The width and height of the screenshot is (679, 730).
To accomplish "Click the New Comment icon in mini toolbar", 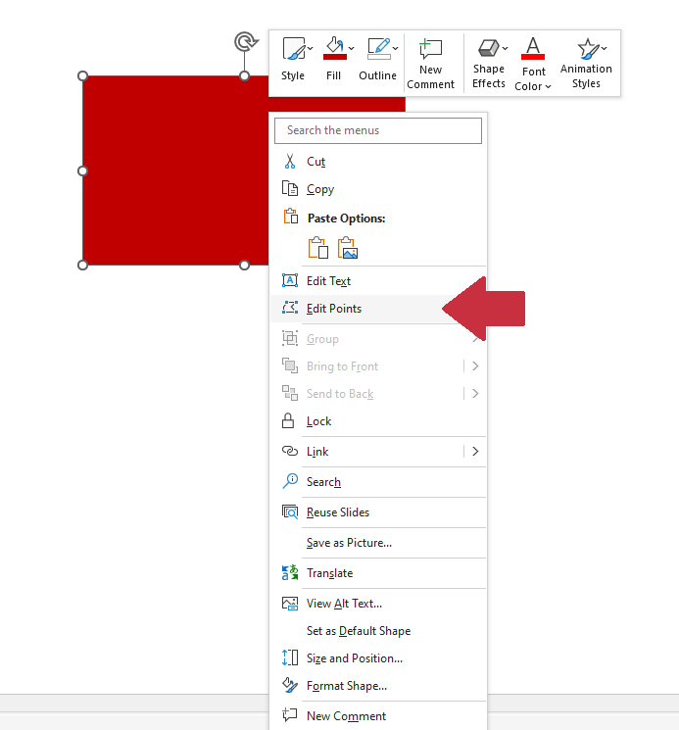I will [x=430, y=49].
